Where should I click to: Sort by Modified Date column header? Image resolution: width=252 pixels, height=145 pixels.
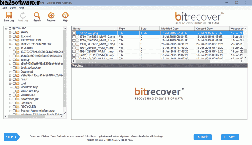[x=177, y=28]
